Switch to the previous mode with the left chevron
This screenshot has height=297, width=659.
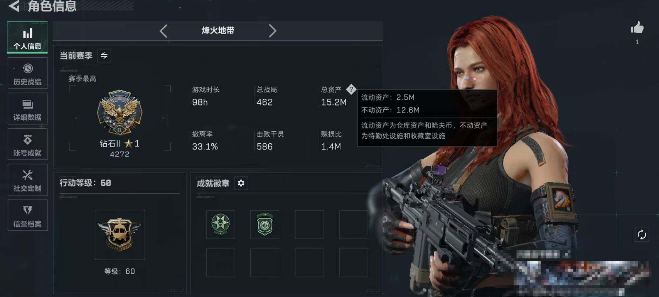(x=163, y=31)
